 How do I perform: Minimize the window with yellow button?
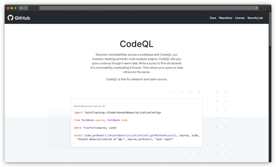12,8
